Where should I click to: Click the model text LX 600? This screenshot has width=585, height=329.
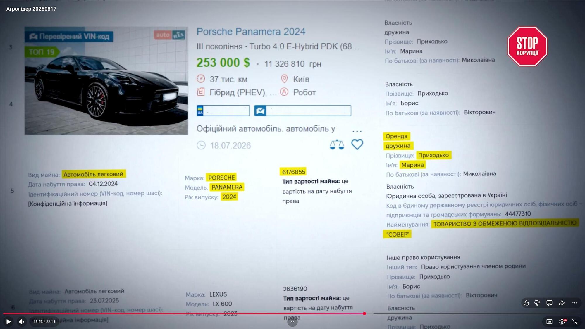pos(222,304)
